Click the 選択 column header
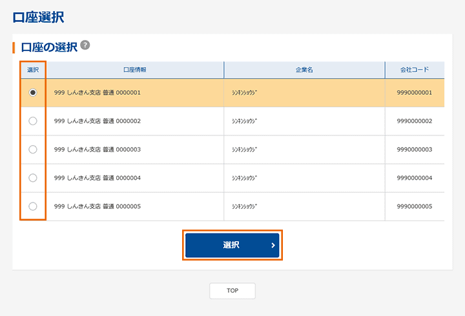 pos(33,70)
